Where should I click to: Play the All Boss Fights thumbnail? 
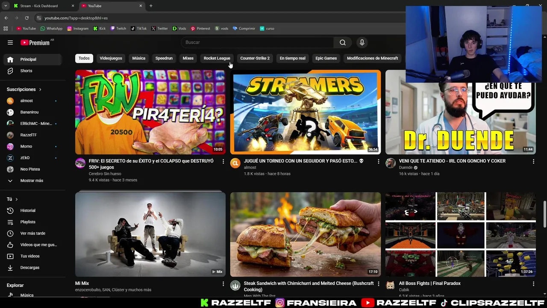tap(461, 234)
